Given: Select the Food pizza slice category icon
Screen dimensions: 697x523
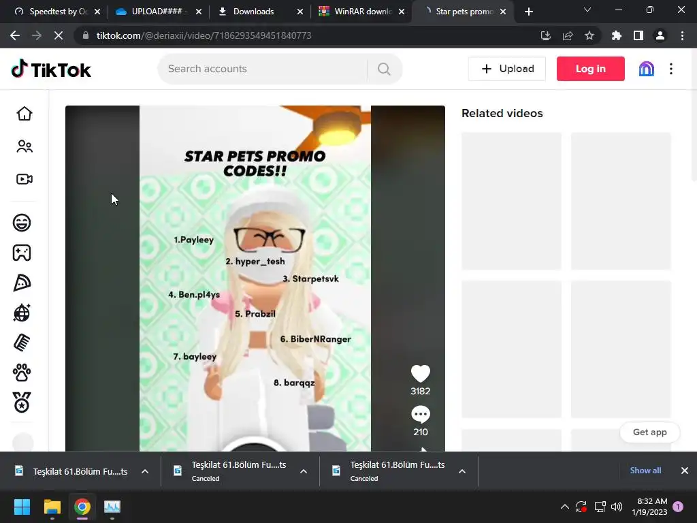Looking at the screenshot, I should (22, 283).
